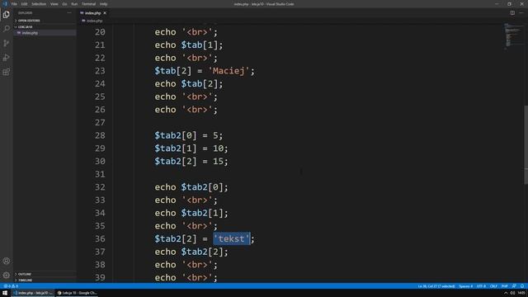Click the split editor icon

click(x=512, y=13)
